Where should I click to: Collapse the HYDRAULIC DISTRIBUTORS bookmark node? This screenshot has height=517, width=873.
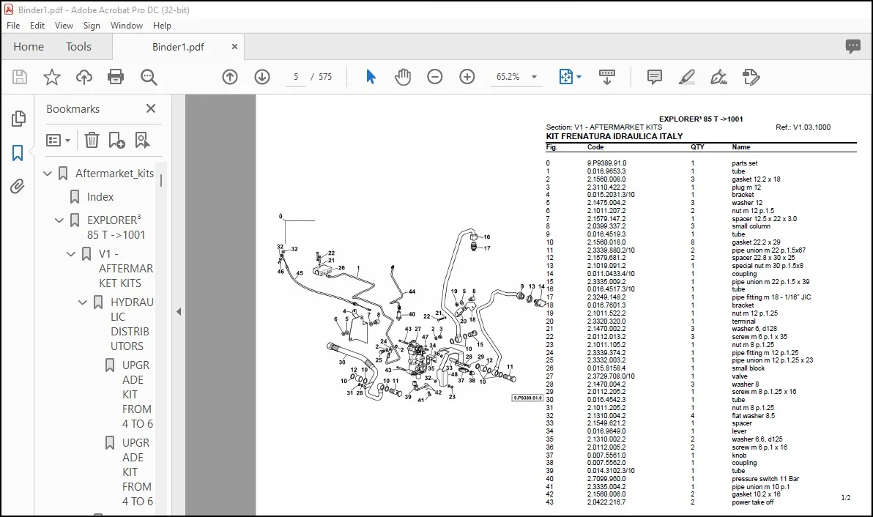83,302
